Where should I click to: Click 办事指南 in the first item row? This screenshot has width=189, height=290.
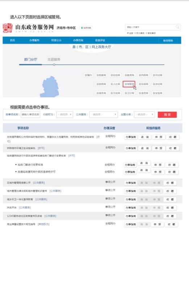(x=131, y=137)
